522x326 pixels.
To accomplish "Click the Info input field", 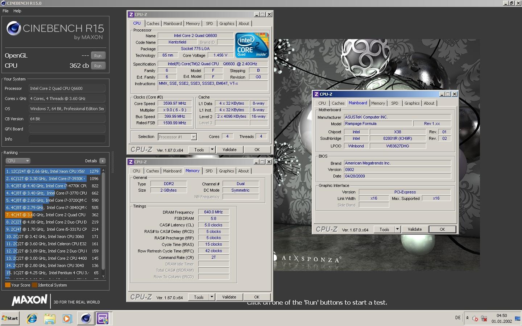I will click(67, 139).
